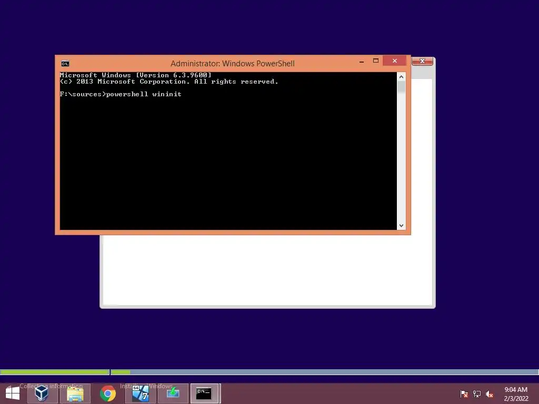Open the Windows 7 USB tool taskbar icon
The width and height of the screenshot is (539, 404).
140,393
